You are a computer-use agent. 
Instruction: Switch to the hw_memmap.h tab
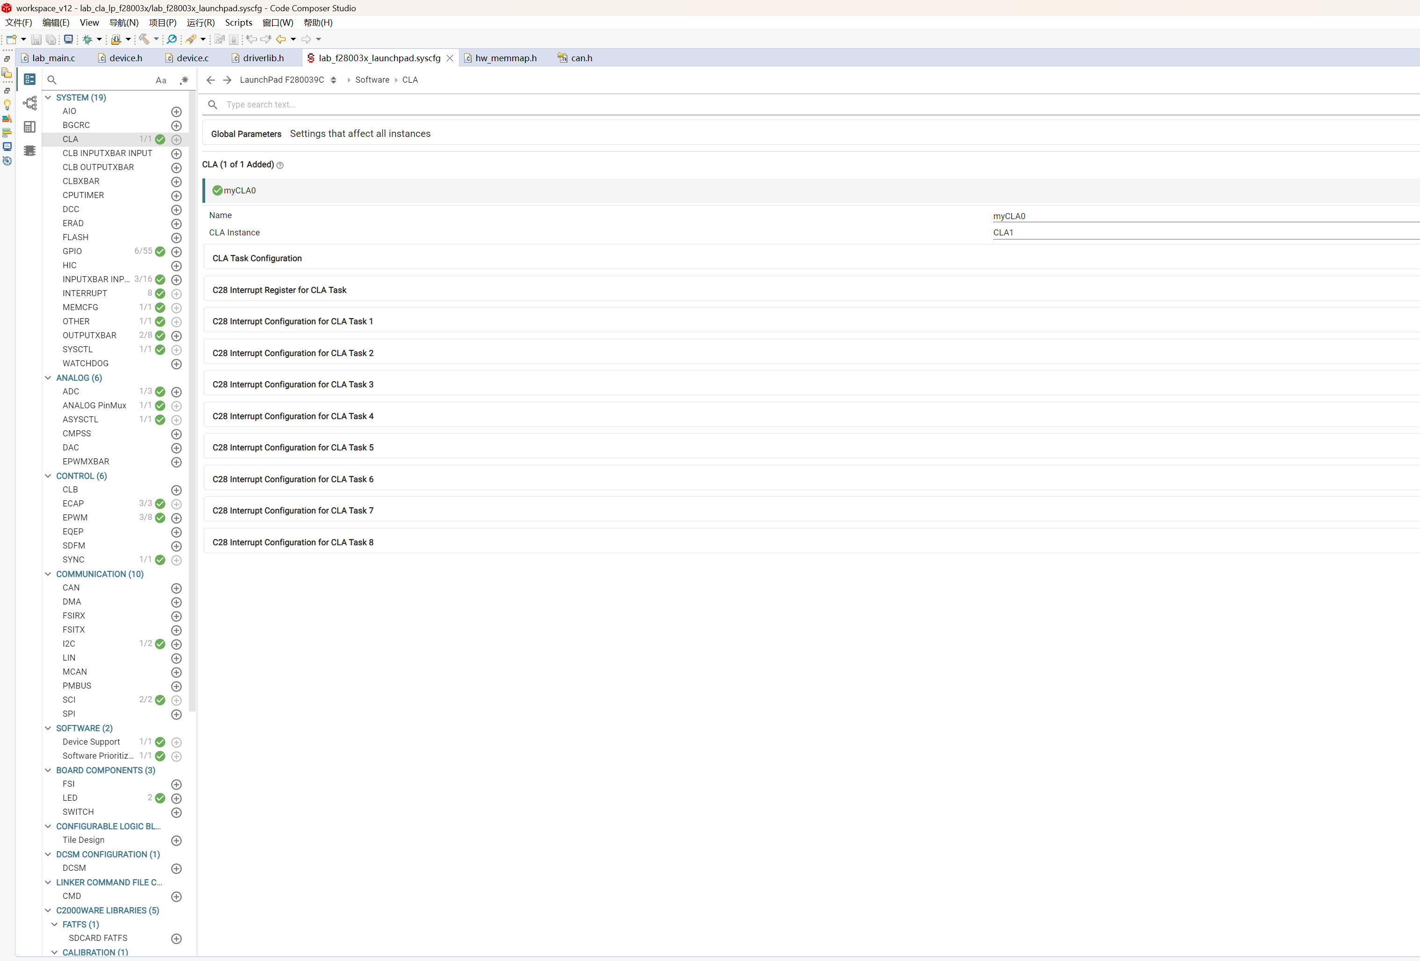pyautogui.click(x=505, y=58)
